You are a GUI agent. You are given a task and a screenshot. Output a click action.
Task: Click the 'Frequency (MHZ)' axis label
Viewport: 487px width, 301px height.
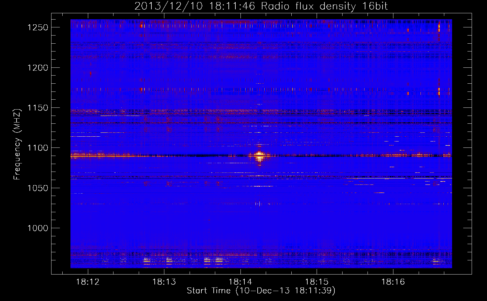[18, 144]
